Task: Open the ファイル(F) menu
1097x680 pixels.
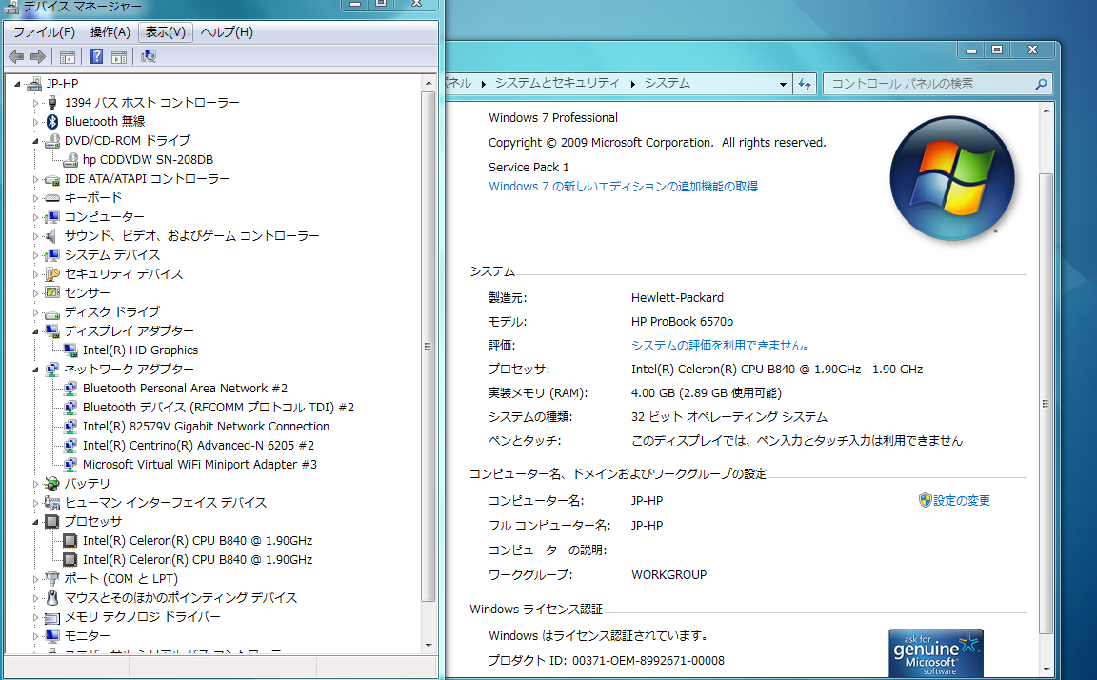Action: (x=44, y=32)
